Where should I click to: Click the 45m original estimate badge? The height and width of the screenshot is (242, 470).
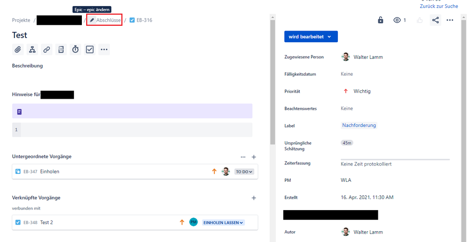347,143
